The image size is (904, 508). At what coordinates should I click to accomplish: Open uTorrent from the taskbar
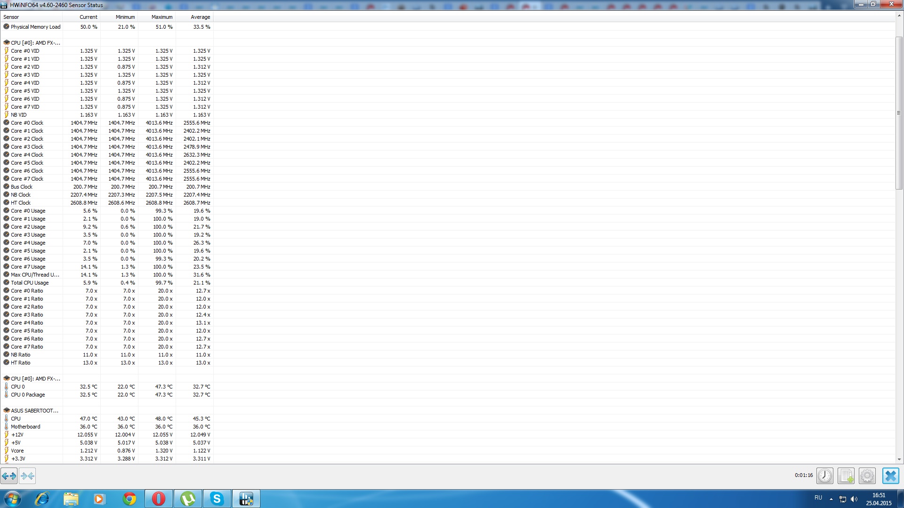tap(187, 499)
